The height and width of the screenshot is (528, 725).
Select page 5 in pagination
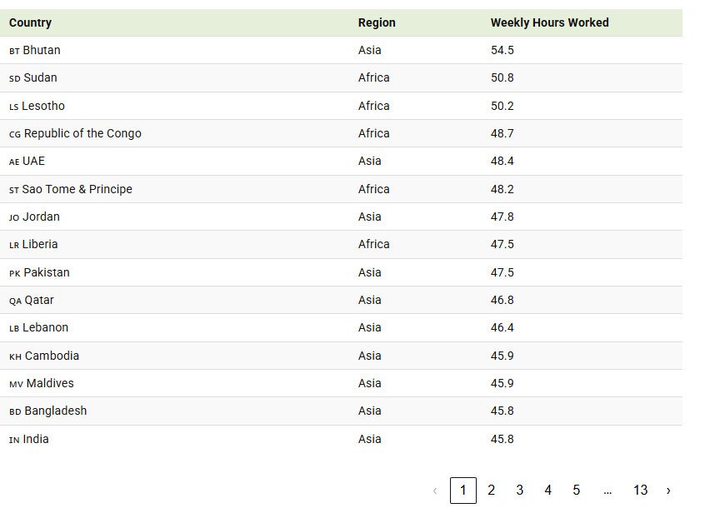[x=576, y=491]
